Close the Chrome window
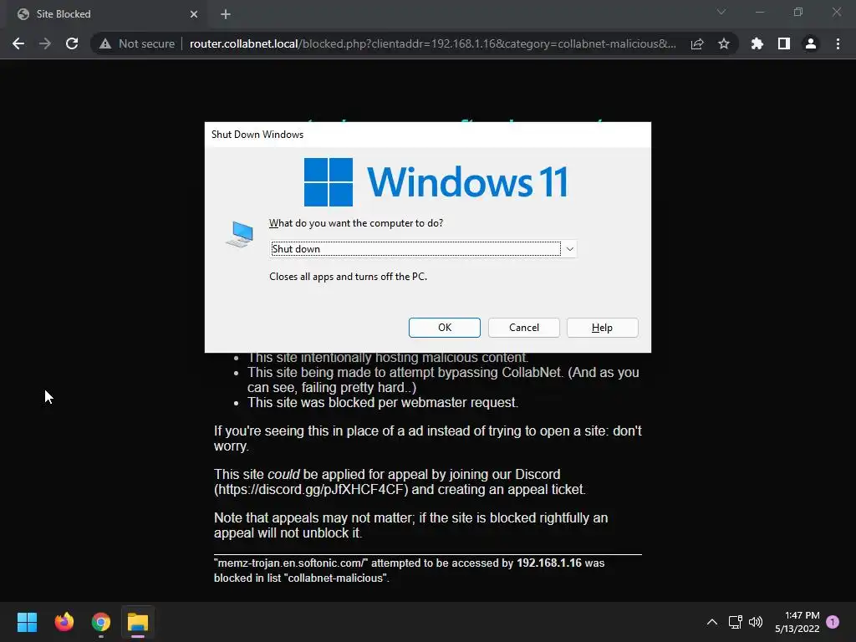The image size is (856, 642). tap(836, 12)
